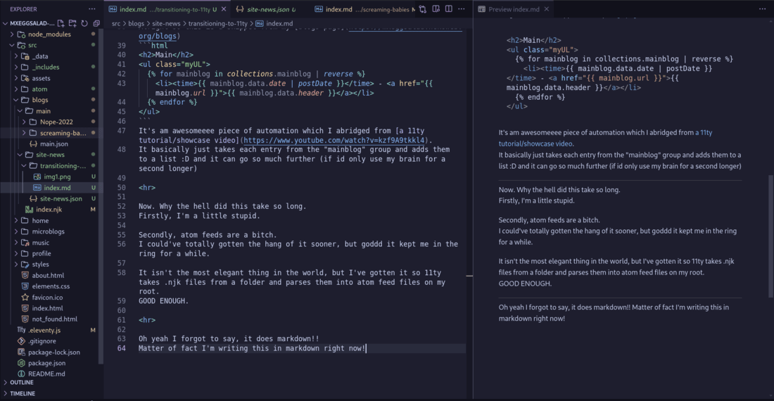The image size is (774, 401).
Task: Open preview pane more actions menu
Action: point(762,9)
